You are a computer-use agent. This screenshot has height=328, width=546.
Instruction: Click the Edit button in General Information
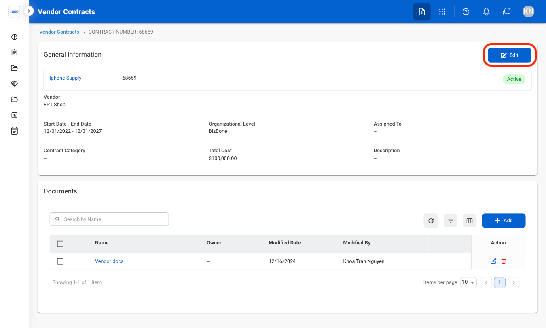pos(510,55)
